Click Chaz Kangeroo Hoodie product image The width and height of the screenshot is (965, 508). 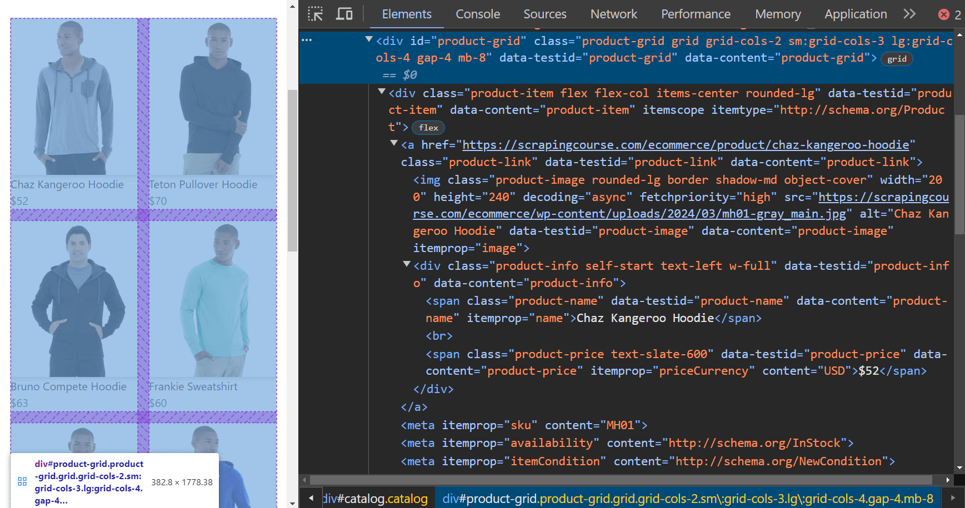click(x=74, y=97)
